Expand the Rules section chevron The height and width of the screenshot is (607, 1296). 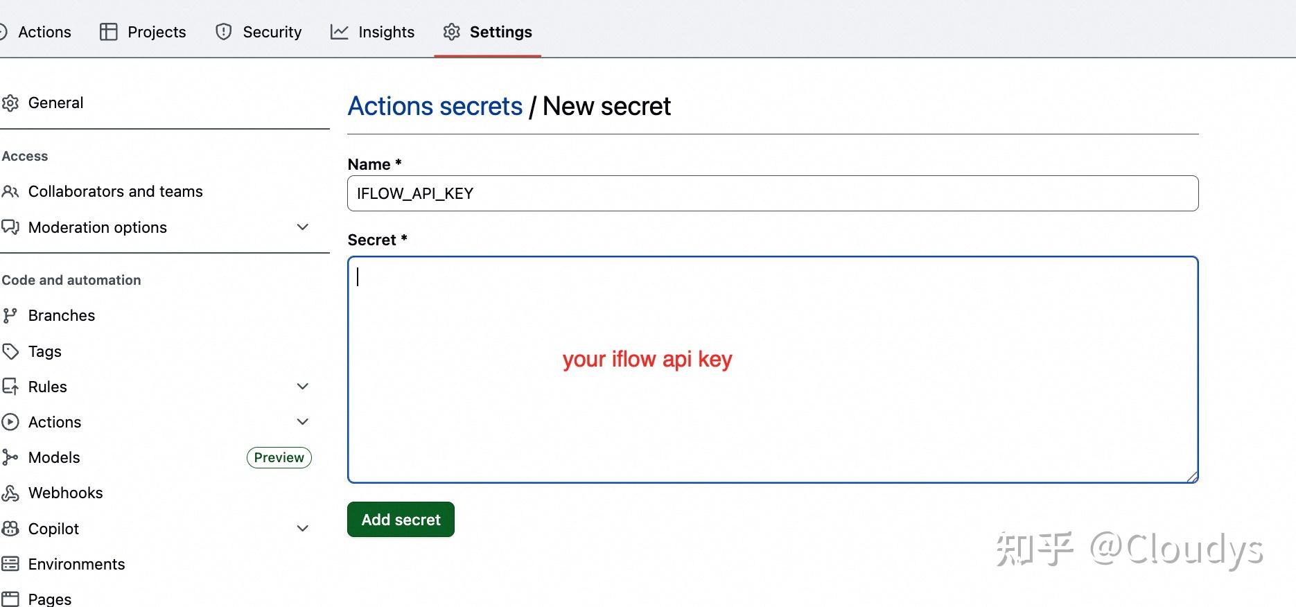[x=303, y=386]
